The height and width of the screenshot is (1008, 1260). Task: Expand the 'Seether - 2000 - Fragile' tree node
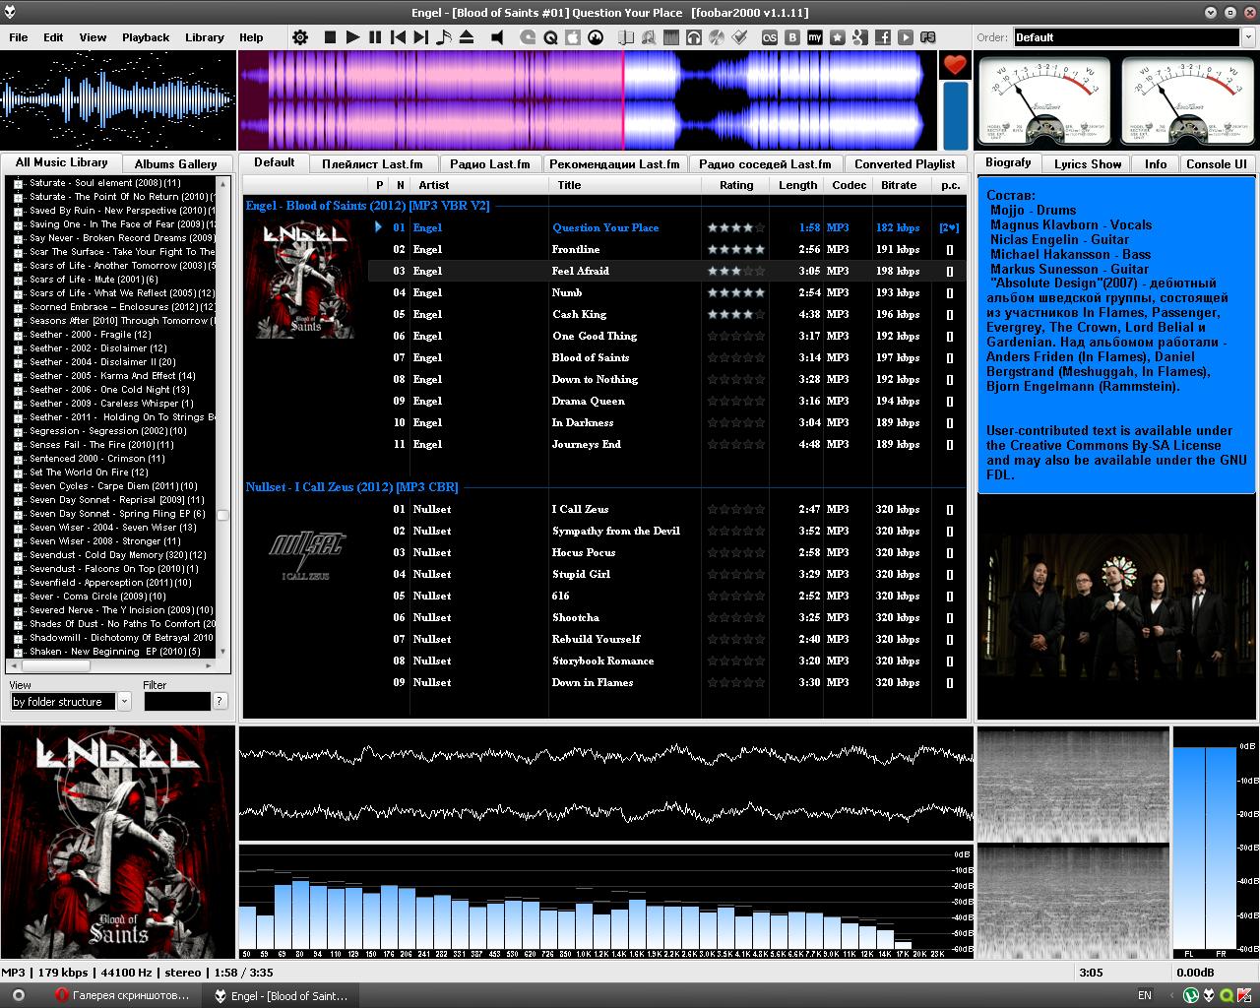[x=18, y=335]
